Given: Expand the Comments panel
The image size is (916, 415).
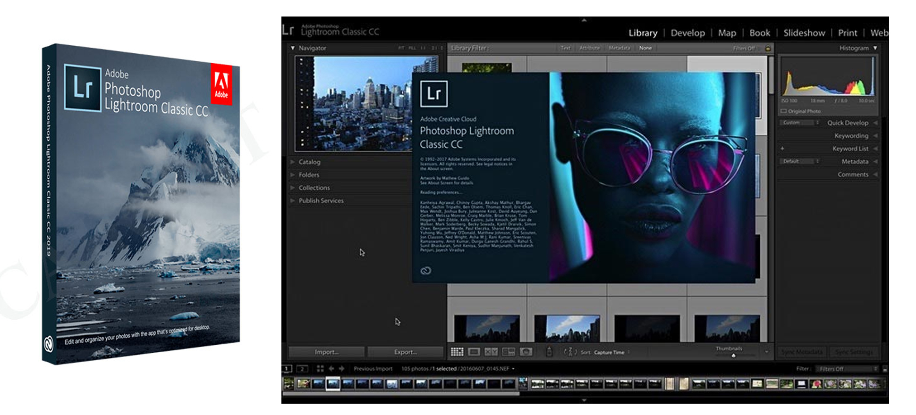Looking at the screenshot, I should 875,174.
